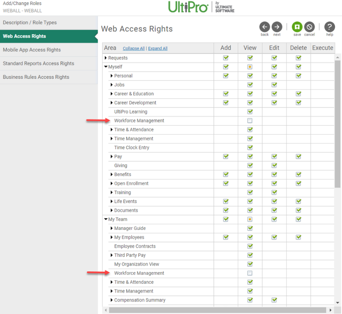Uncheck View for Manager Guide
342x314 pixels.
click(250, 228)
